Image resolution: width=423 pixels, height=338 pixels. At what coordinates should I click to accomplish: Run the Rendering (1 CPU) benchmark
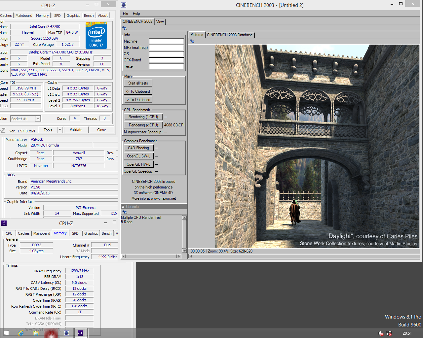pos(143,117)
